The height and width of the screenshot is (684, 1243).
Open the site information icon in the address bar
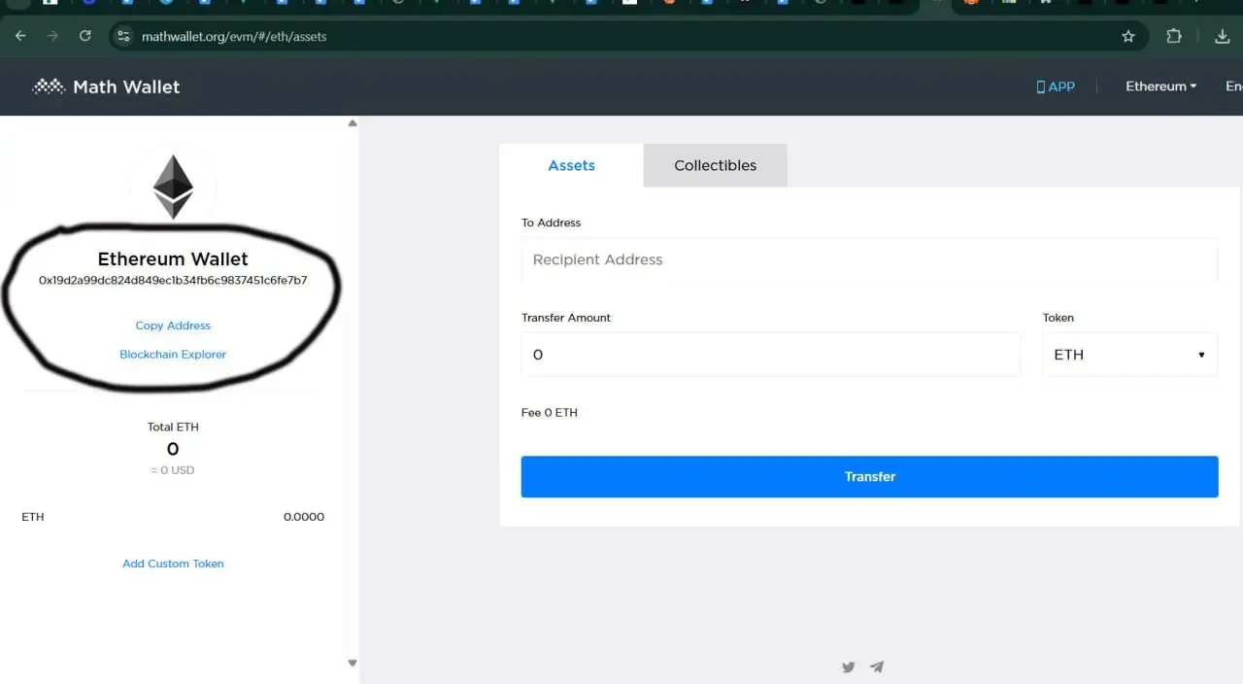[x=122, y=36]
